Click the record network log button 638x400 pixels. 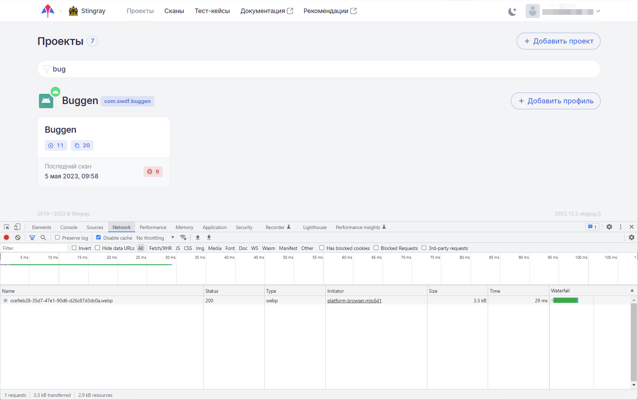6,238
